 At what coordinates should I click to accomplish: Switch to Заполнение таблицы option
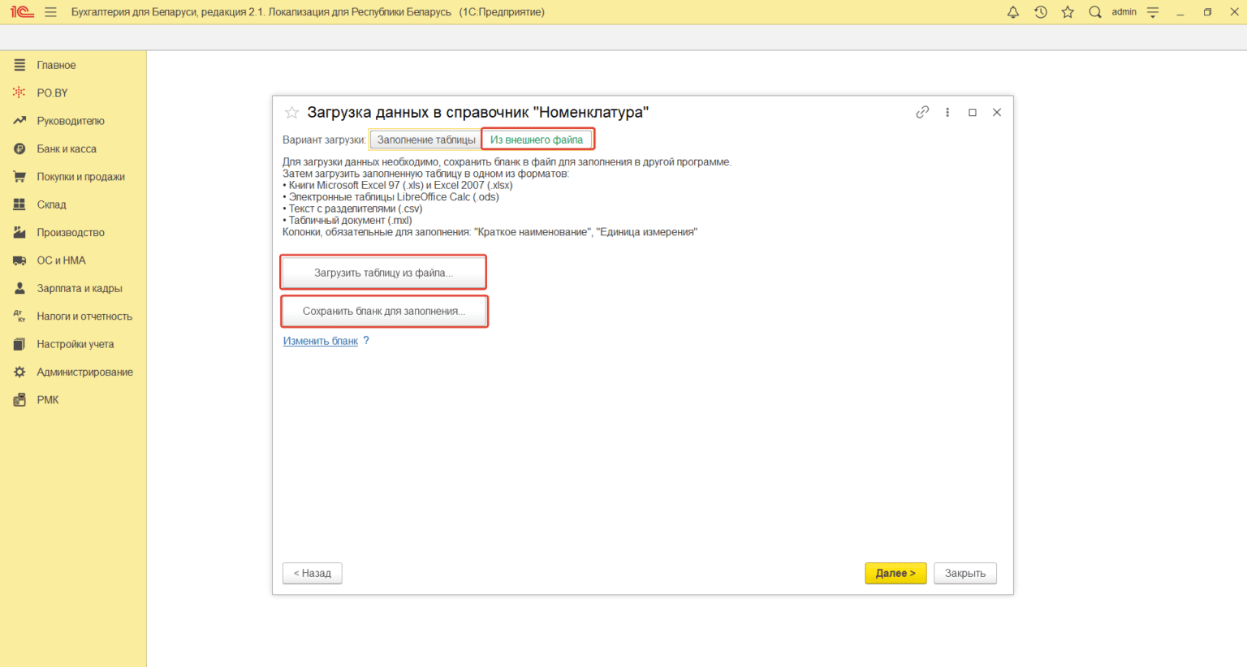pyautogui.click(x=426, y=140)
